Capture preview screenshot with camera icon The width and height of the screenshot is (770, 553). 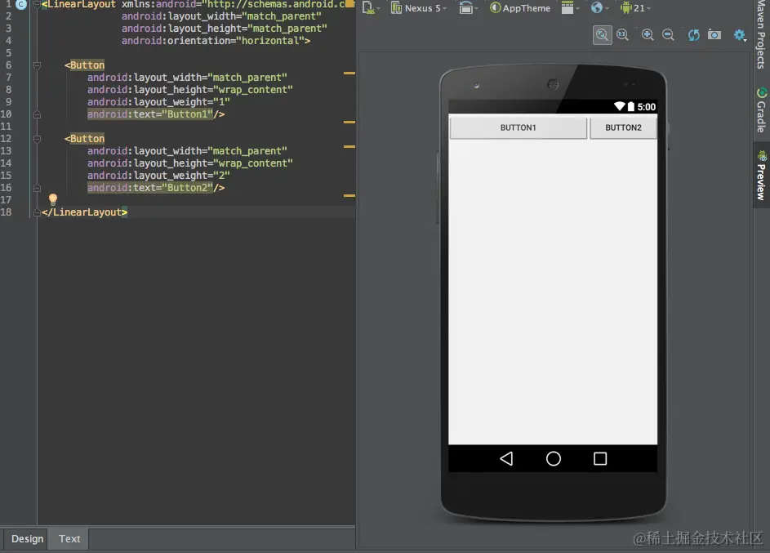pyautogui.click(x=714, y=35)
